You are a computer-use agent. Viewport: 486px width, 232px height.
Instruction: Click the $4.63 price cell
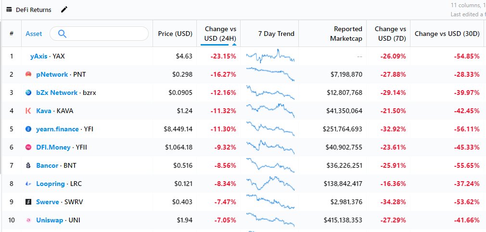(x=184, y=56)
